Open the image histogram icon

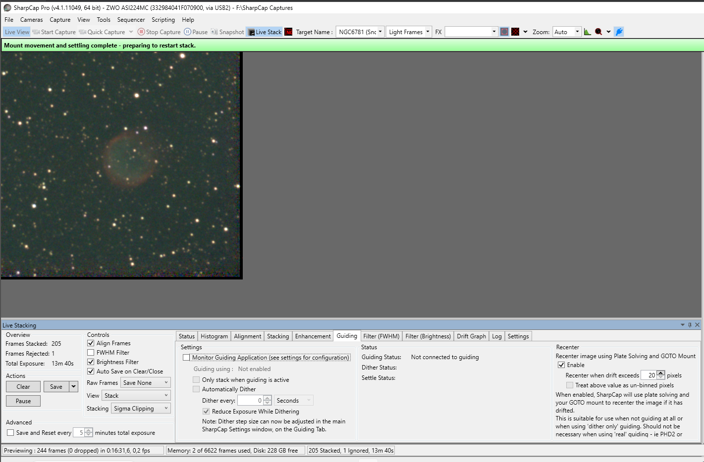pyautogui.click(x=587, y=32)
